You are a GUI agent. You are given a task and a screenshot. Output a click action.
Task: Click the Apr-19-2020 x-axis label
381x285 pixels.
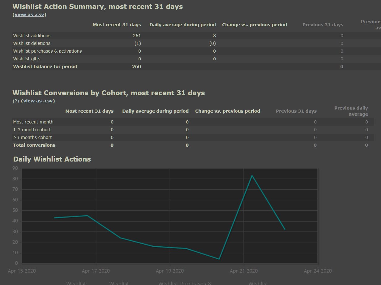point(170,271)
